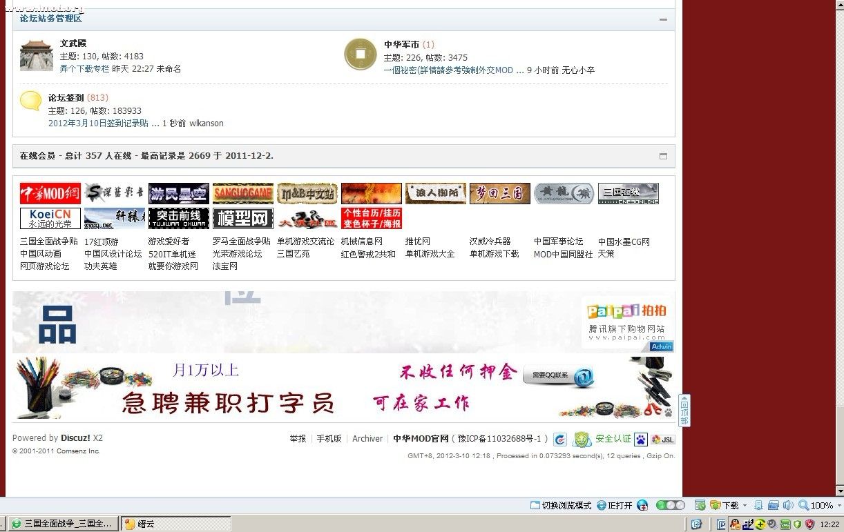
Task: Click the IE打开 icon in status bar
Action: pos(614,505)
